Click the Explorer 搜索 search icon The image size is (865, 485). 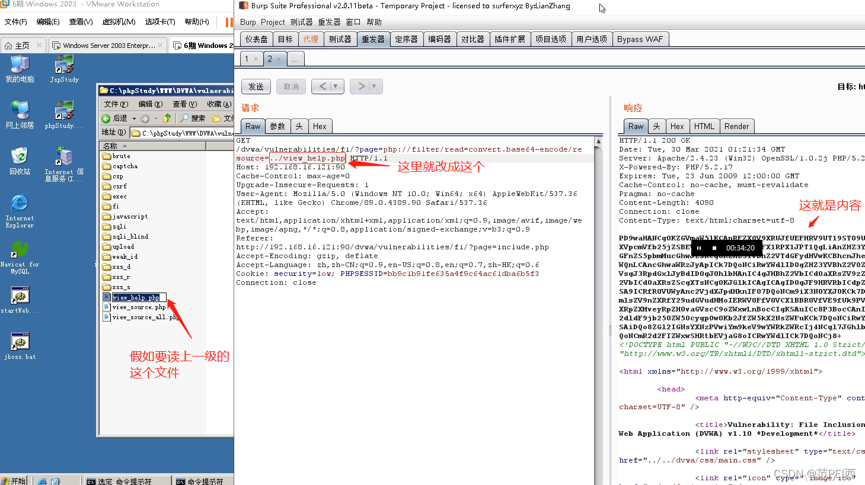tap(184, 118)
